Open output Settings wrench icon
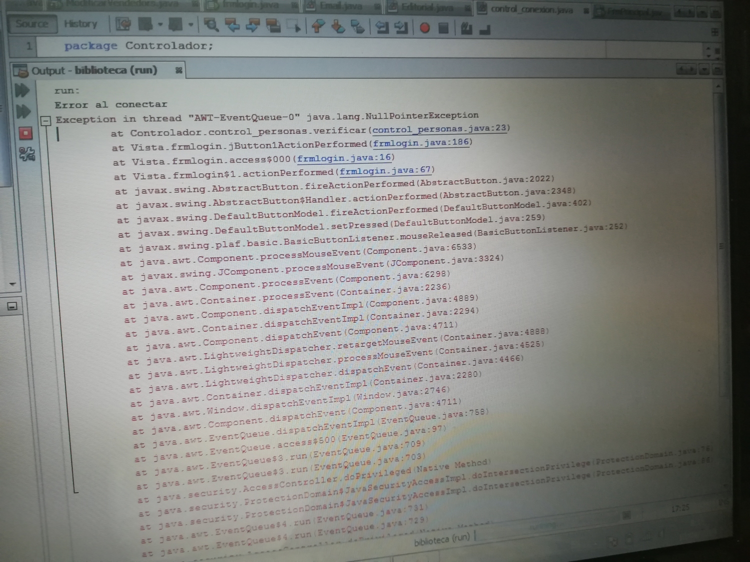This screenshot has height=562, width=750. pos(26,153)
